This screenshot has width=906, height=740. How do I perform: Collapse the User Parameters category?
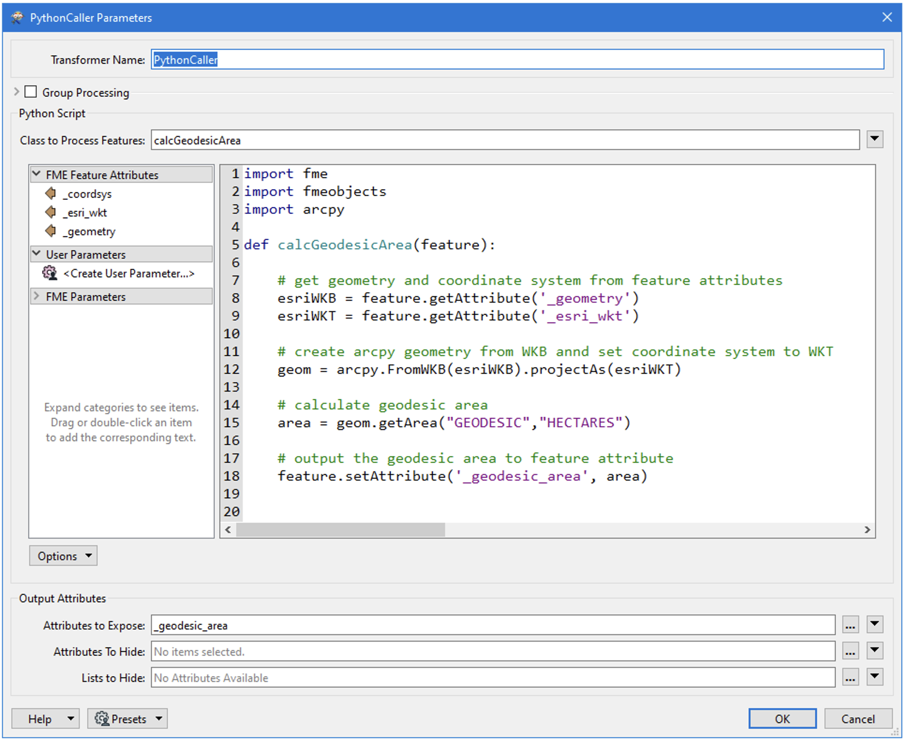click(37, 254)
